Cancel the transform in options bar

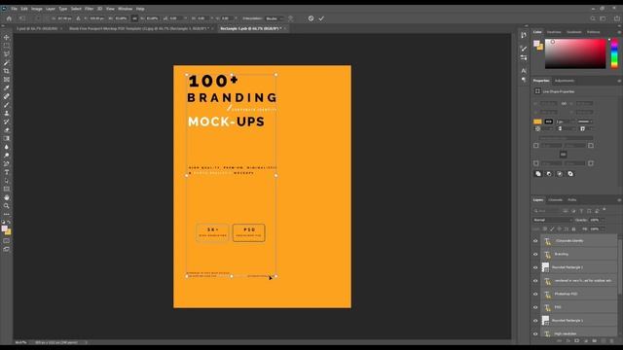tap(311, 18)
